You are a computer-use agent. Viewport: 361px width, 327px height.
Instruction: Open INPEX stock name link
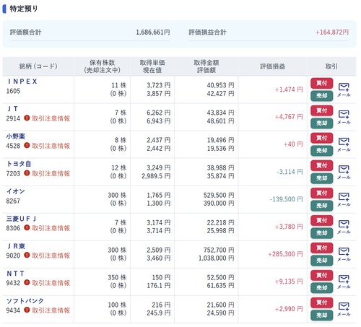[22, 82]
